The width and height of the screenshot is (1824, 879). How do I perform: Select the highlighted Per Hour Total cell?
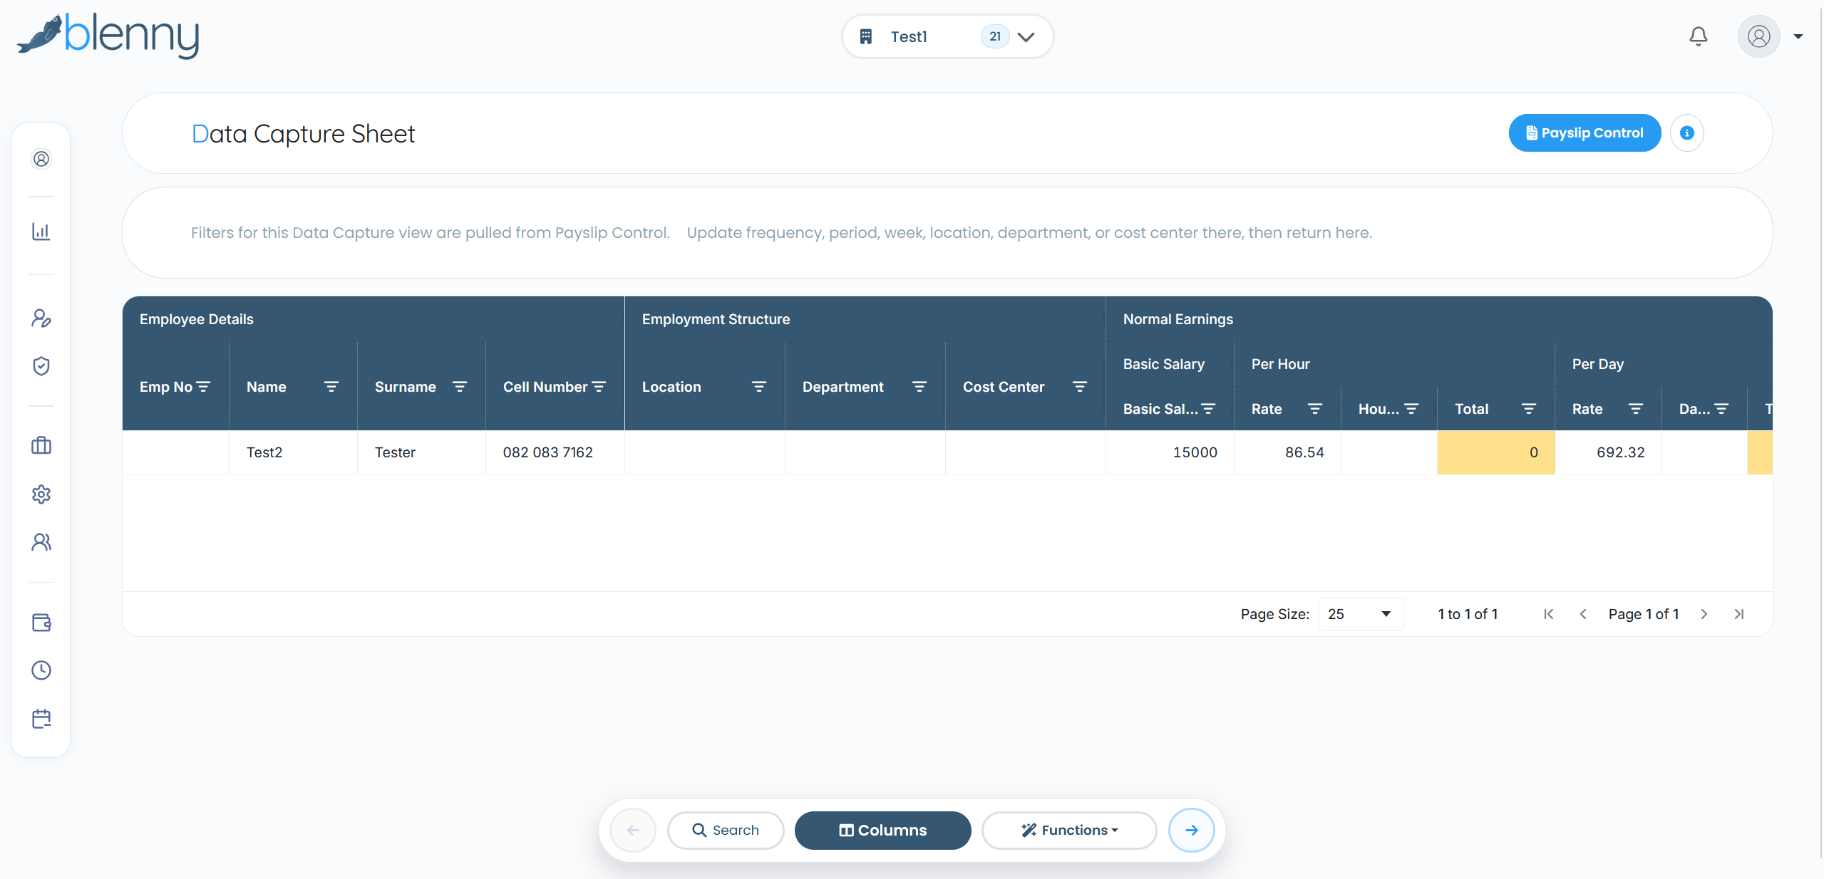tap(1495, 452)
